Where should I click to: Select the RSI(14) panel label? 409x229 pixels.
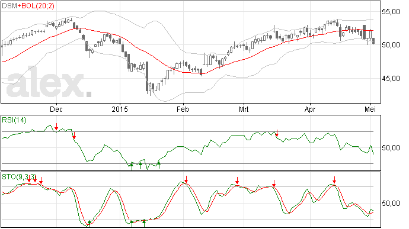click(x=14, y=120)
